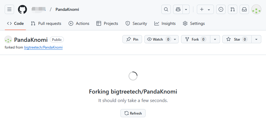Screen dimensions: 266x126
Task: Open the Settings tab
Action: 194,23
